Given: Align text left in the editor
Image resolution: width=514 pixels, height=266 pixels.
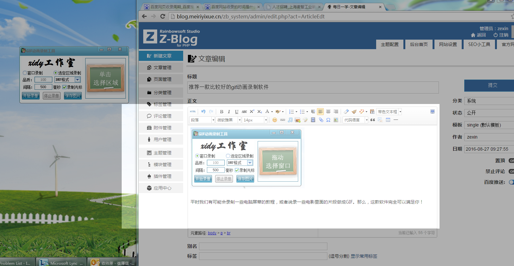Looking at the screenshot, I should coord(321,112).
